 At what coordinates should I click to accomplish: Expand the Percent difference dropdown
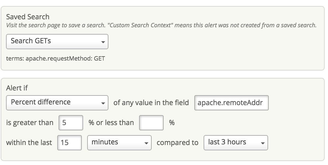[x=57, y=102]
